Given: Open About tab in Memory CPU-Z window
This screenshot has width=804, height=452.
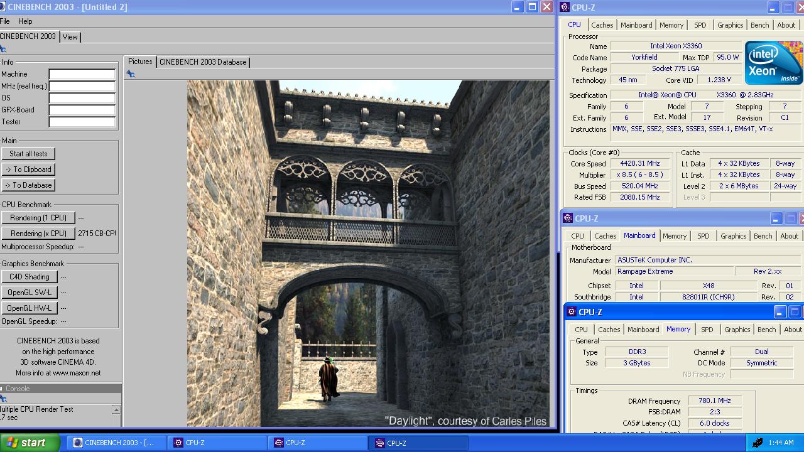Looking at the screenshot, I should click(793, 330).
